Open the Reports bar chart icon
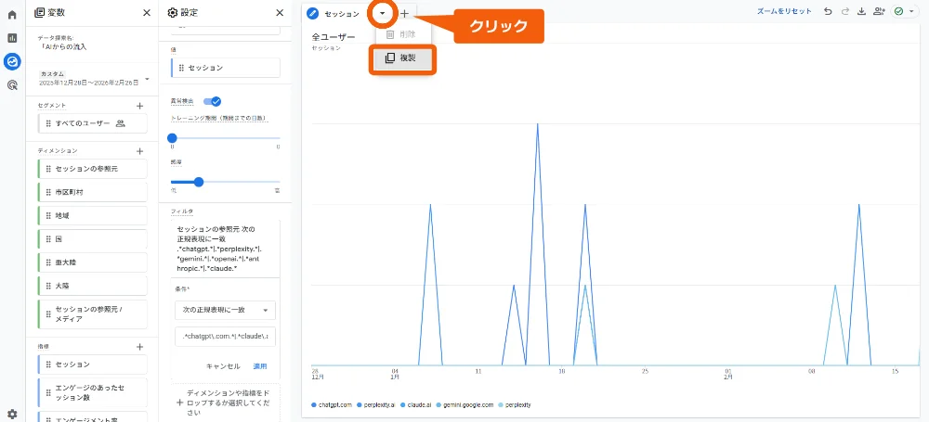 pyautogui.click(x=12, y=38)
